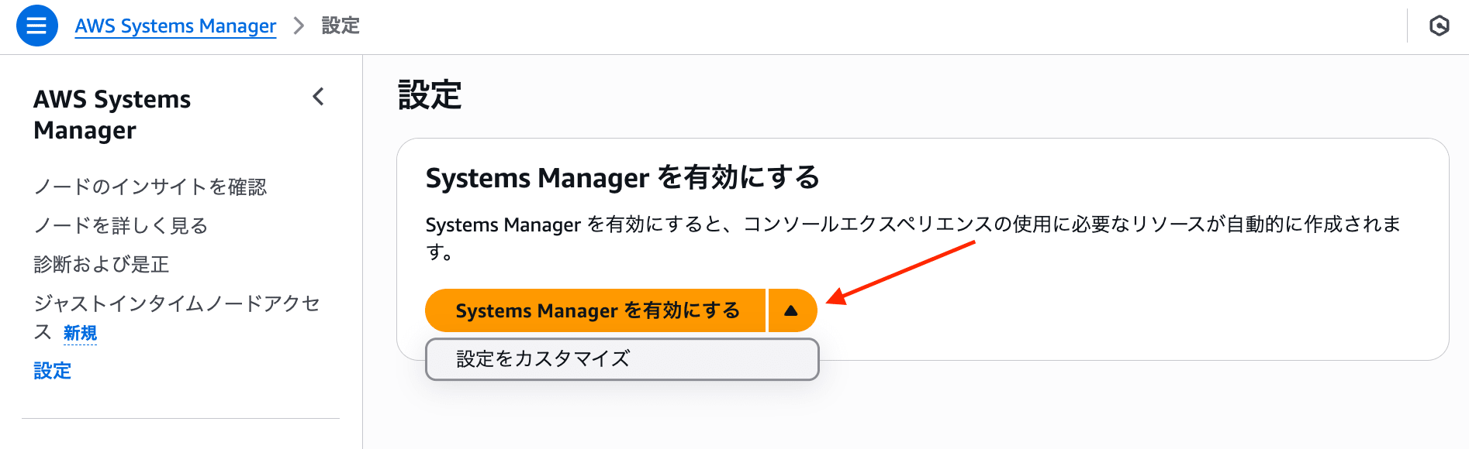The height and width of the screenshot is (449, 1469).
Task: Click the 設定 page heading
Action: point(430,95)
